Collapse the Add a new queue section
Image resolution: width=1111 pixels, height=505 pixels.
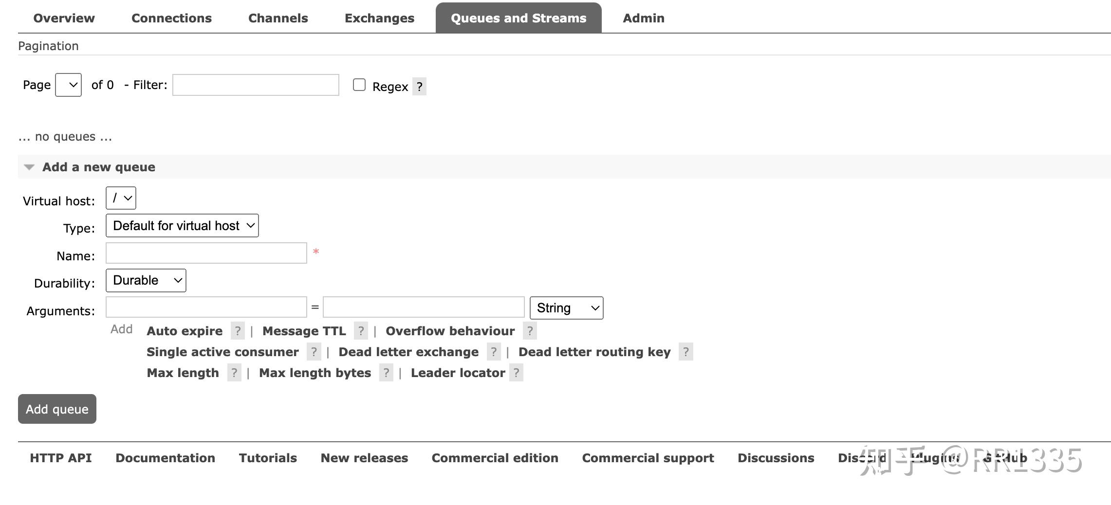click(x=29, y=167)
